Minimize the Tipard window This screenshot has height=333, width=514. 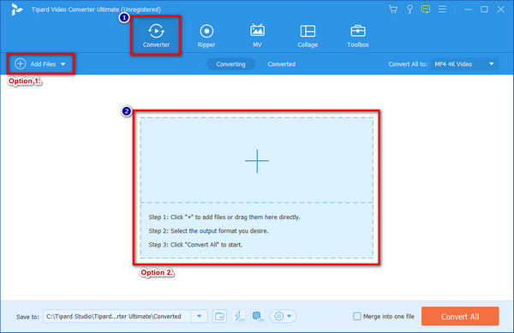468,9
